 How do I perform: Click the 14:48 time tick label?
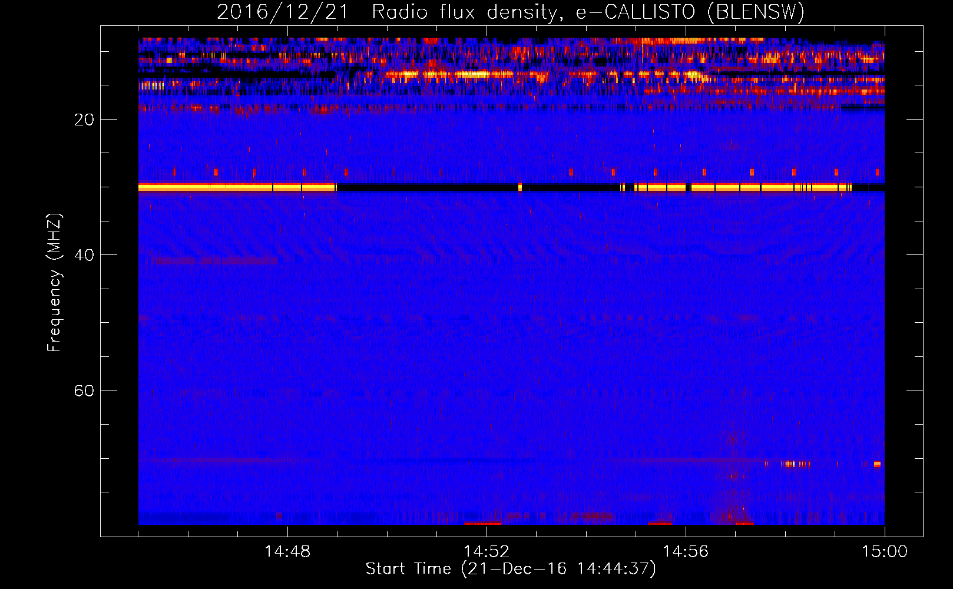287,551
